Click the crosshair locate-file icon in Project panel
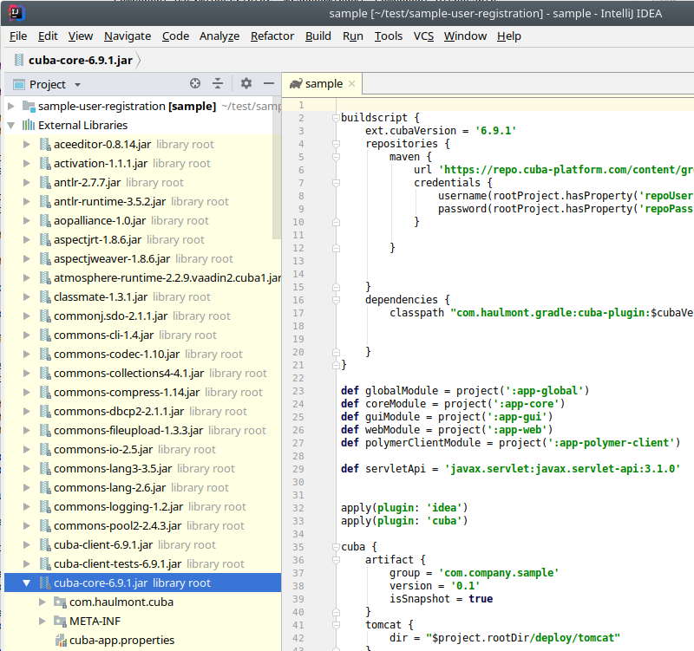The width and height of the screenshot is (694, 651). pyautogui.click(x=195, y=83)
